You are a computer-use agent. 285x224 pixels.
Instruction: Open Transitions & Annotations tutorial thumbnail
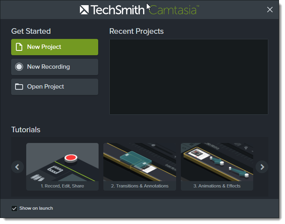pos(140,166)
